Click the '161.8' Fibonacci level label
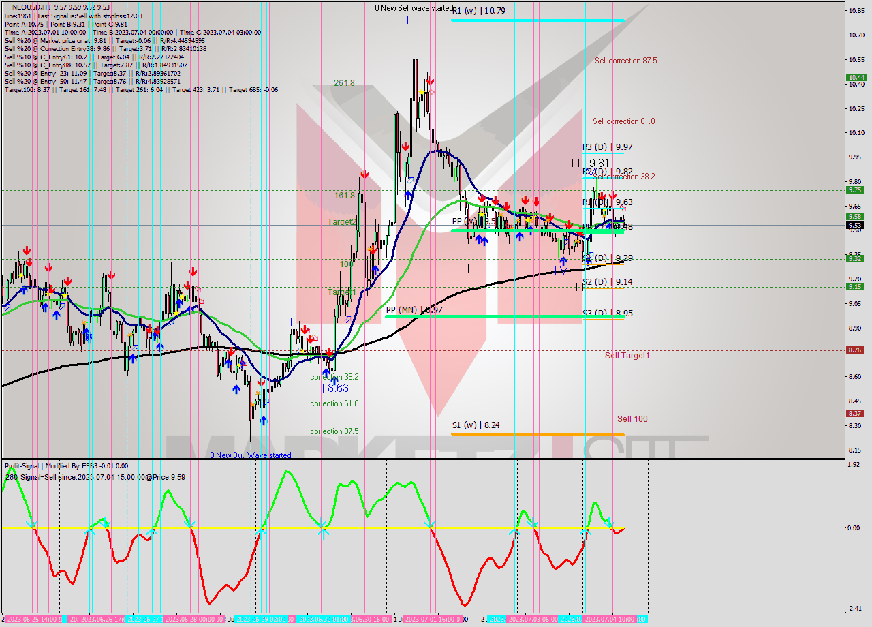 344,196
